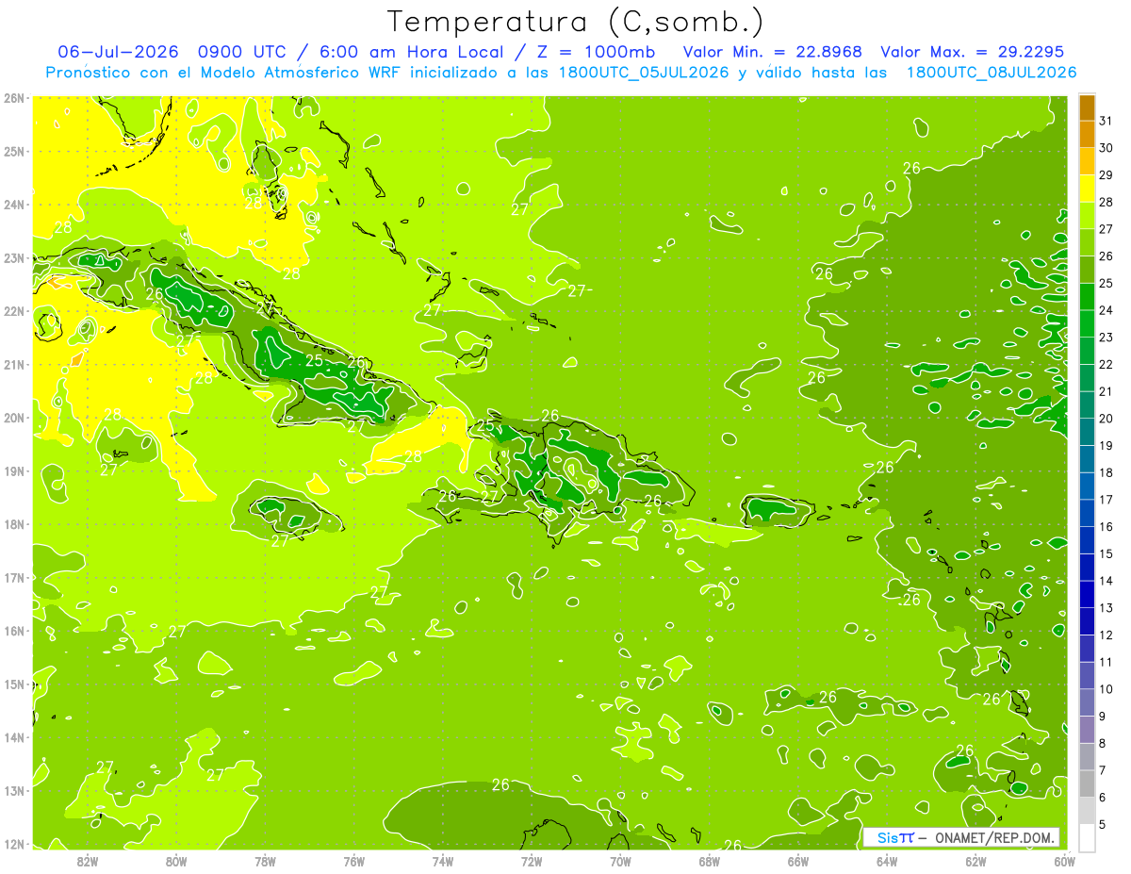Click the "76W" longitude axis label

coord(354,861)
